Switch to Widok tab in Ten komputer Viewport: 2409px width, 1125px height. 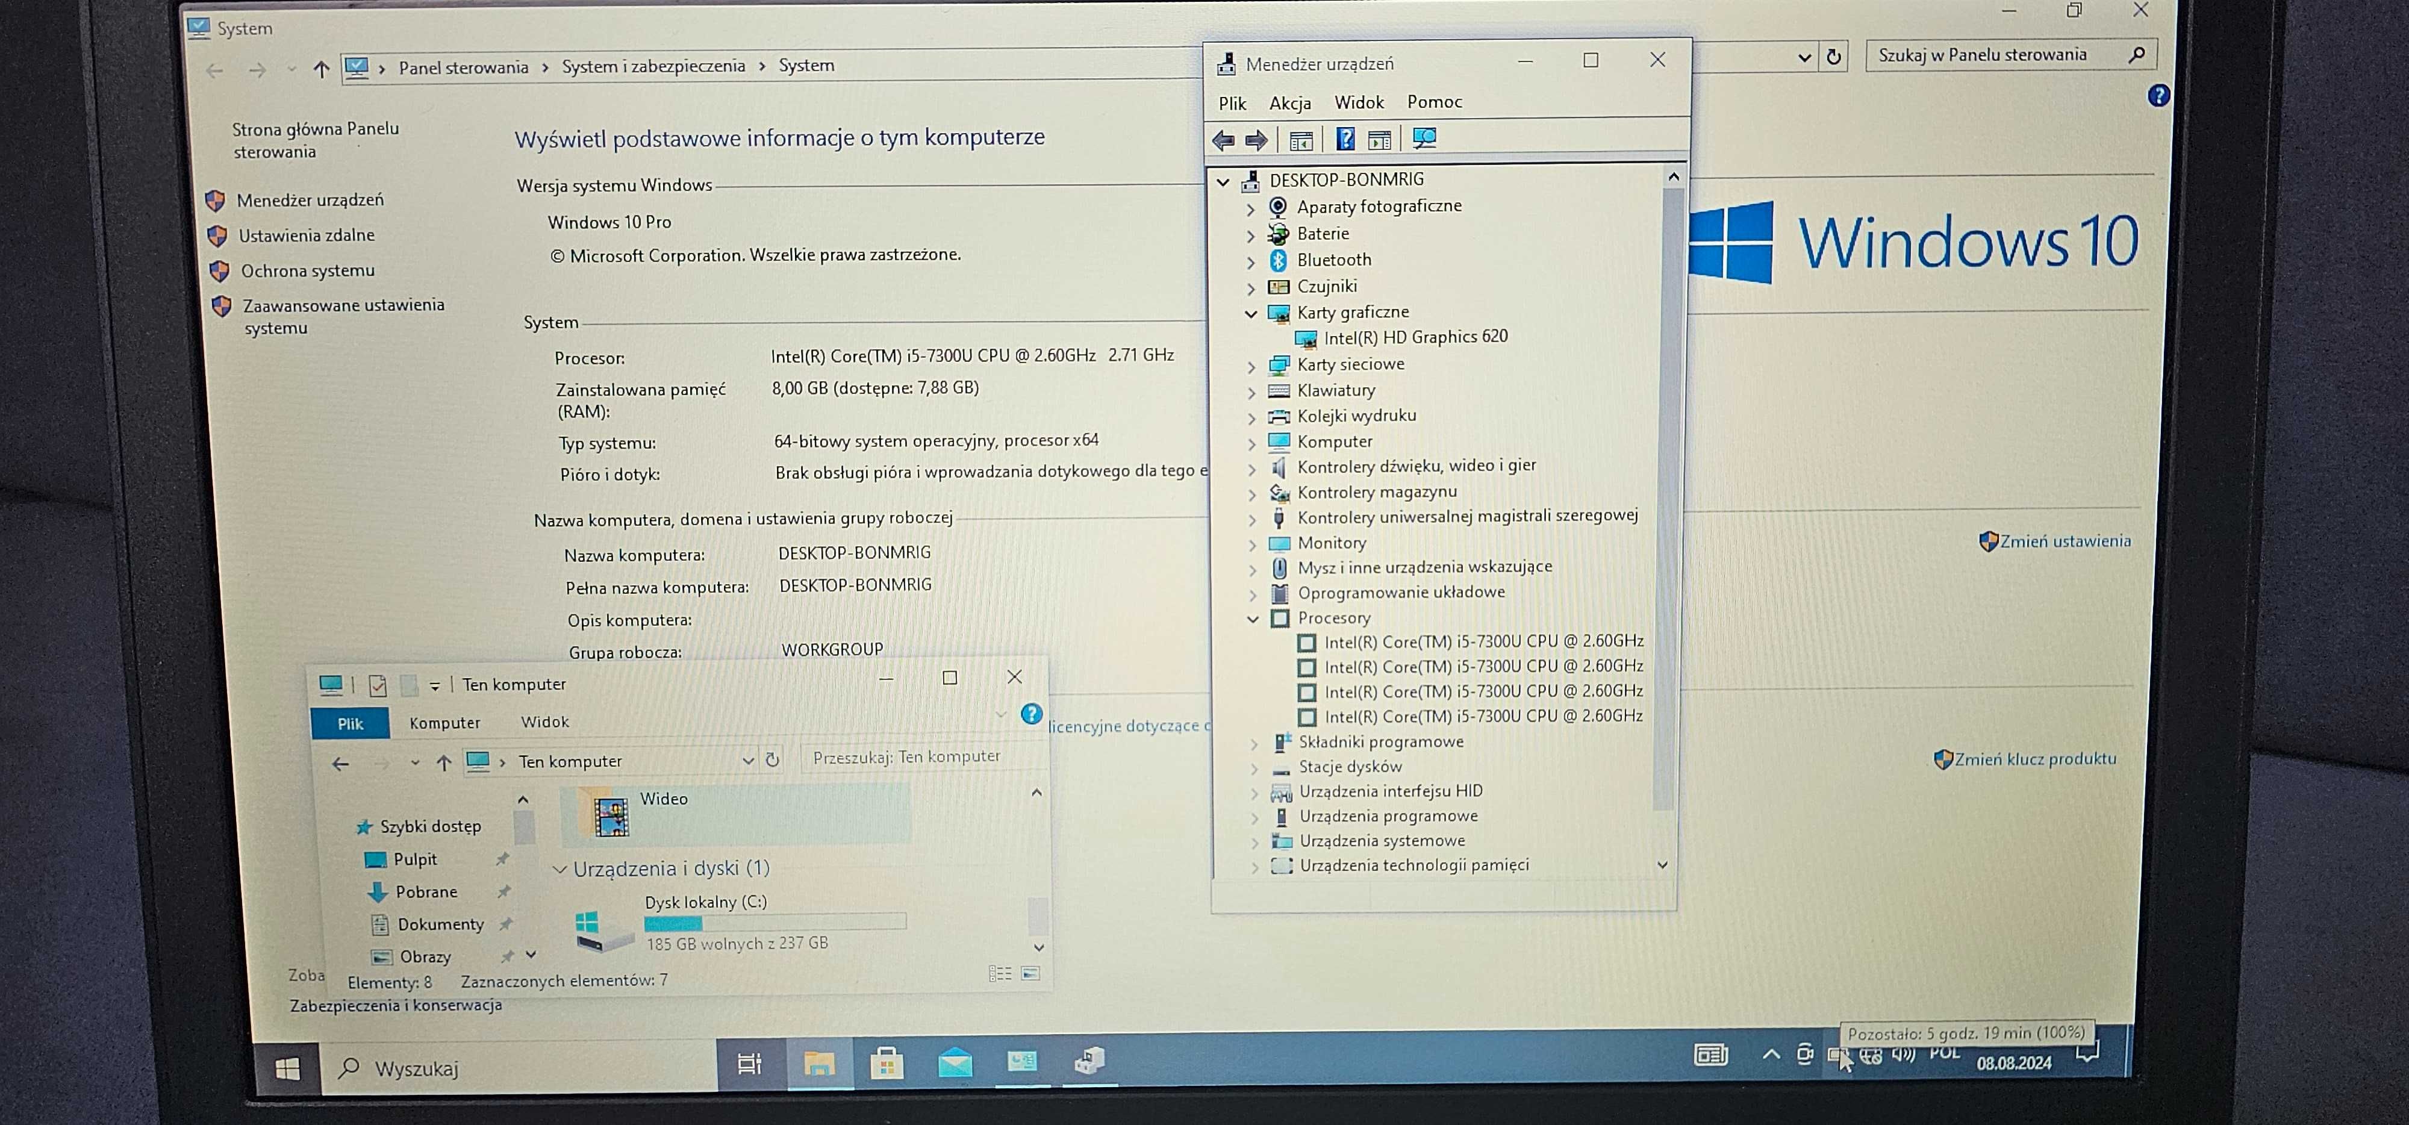point(544,722)
